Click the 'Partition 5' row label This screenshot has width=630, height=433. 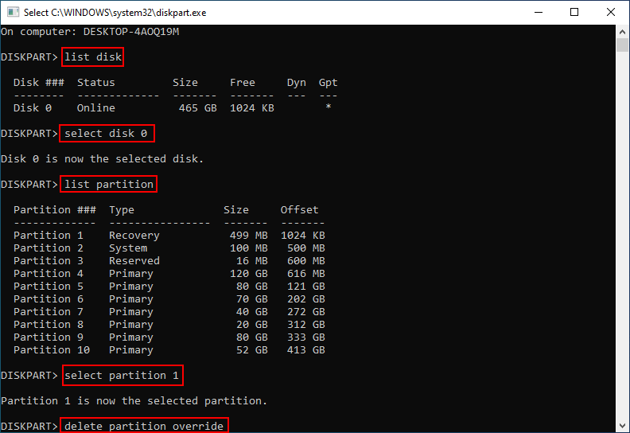[49, 287]
